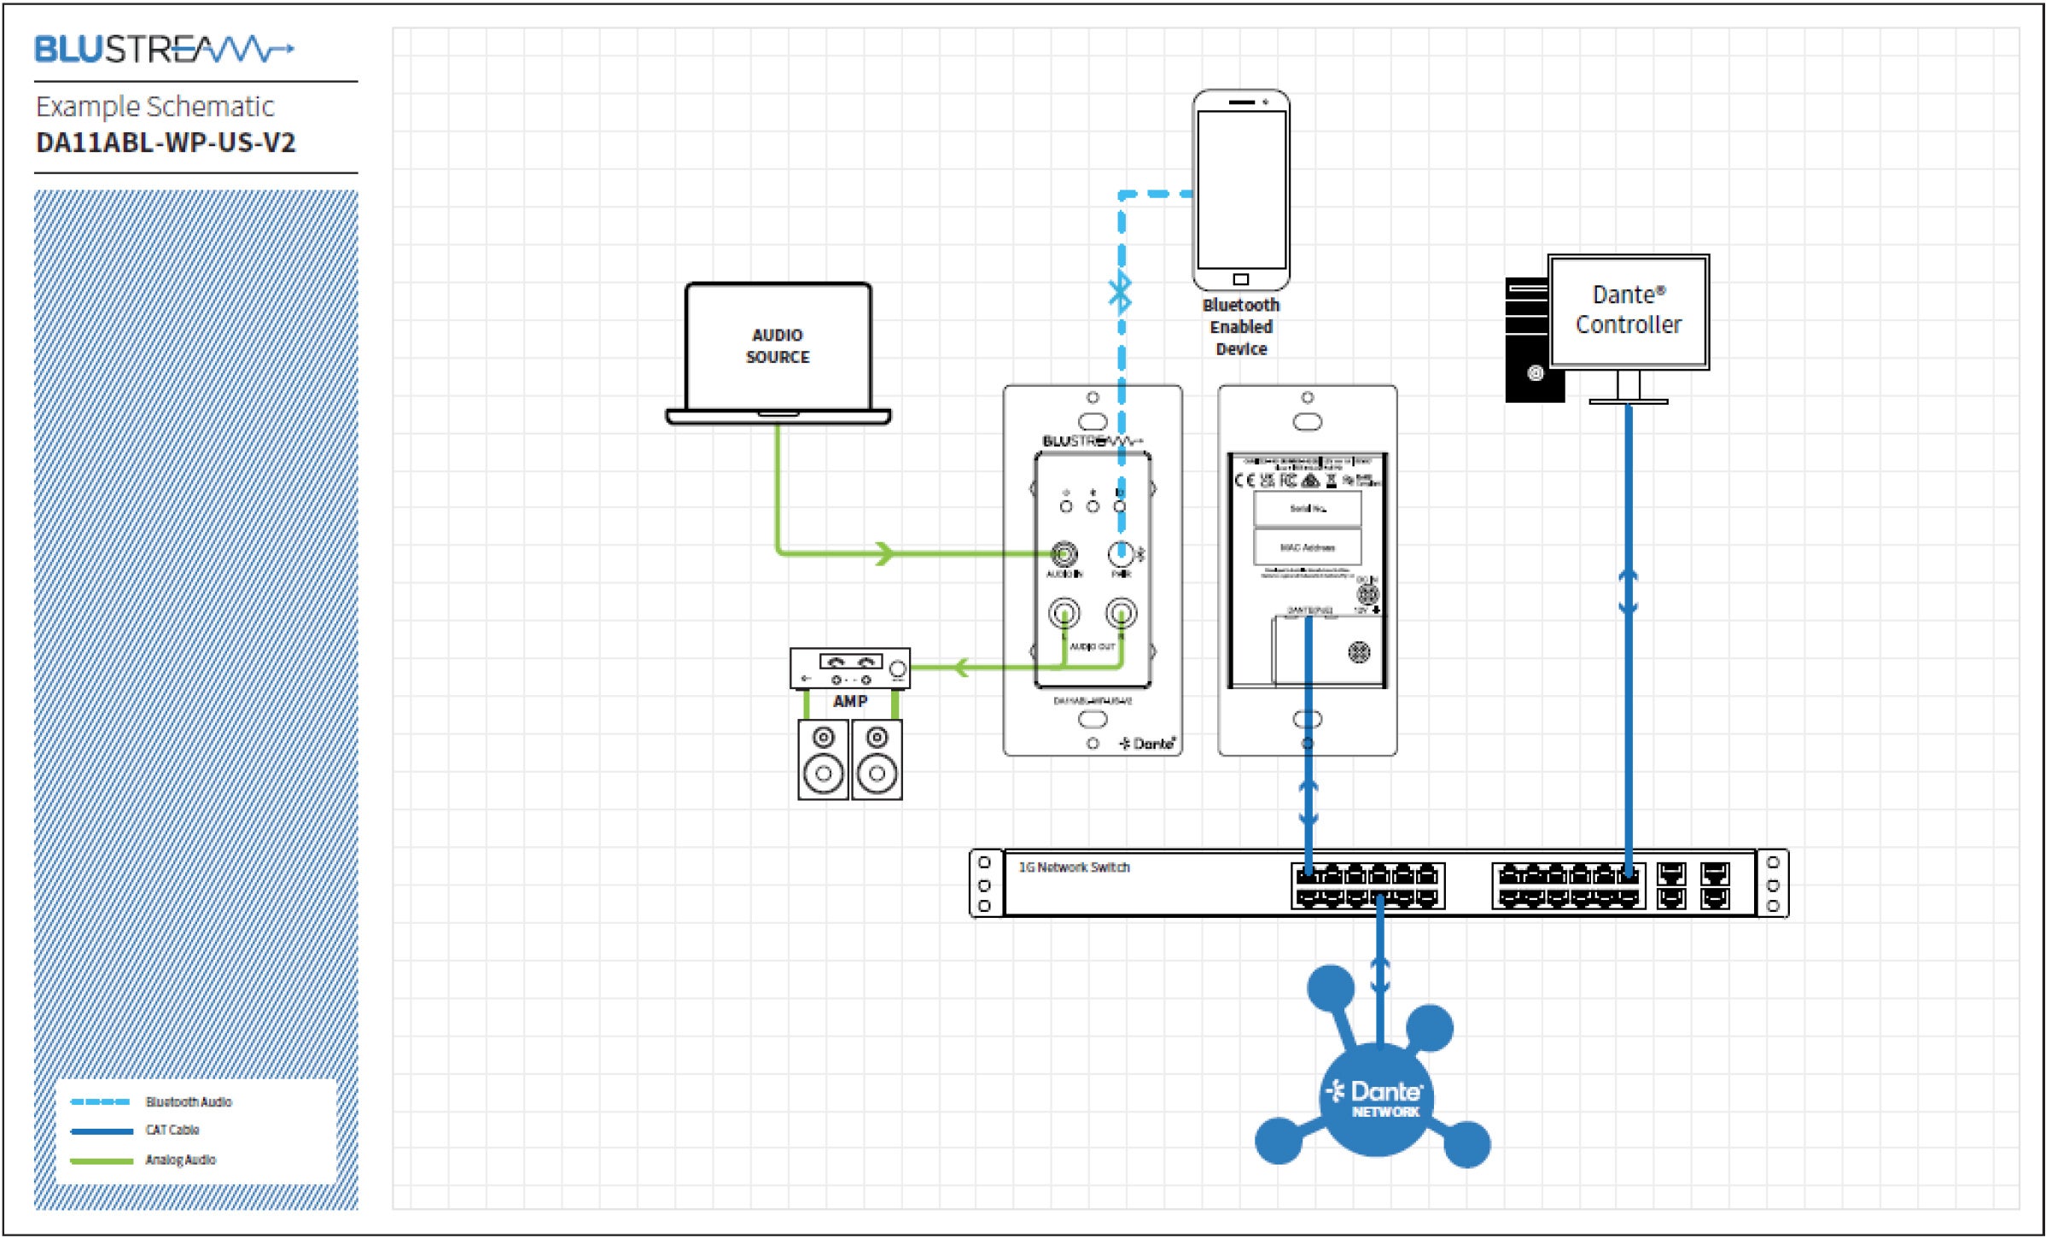Click the left AUDIO OUT RCA connector
The width and height of the screenshot is (2046, 1238).
1064,613
